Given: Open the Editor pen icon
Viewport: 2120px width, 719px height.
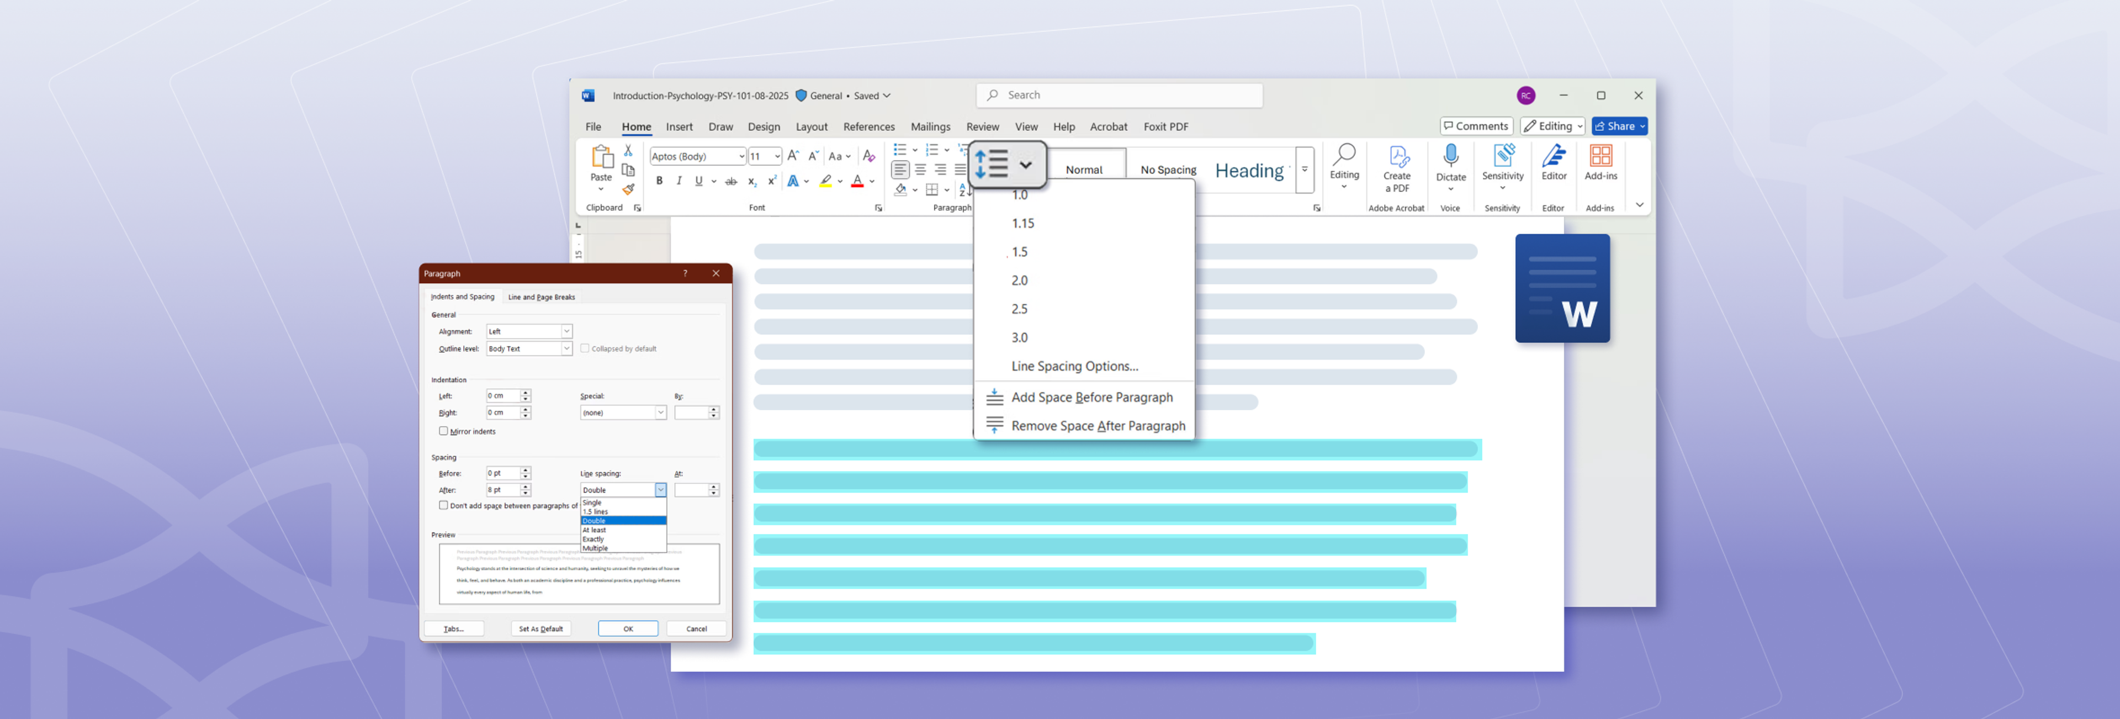Looking at the screenshot, I should point(1553,156).
